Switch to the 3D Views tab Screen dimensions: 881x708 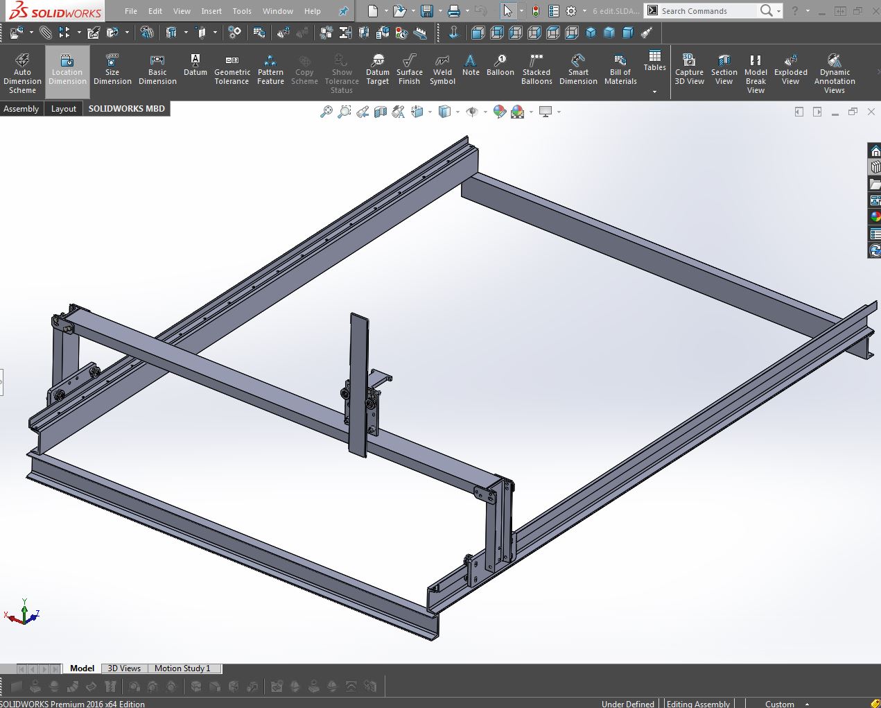click(x=124, y=668)
